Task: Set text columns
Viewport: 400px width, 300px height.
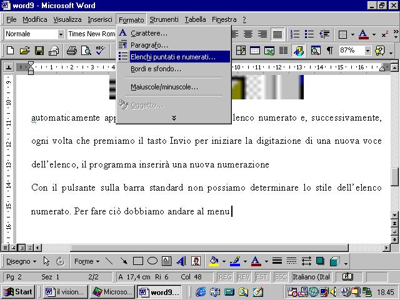Action: (283, 51)
